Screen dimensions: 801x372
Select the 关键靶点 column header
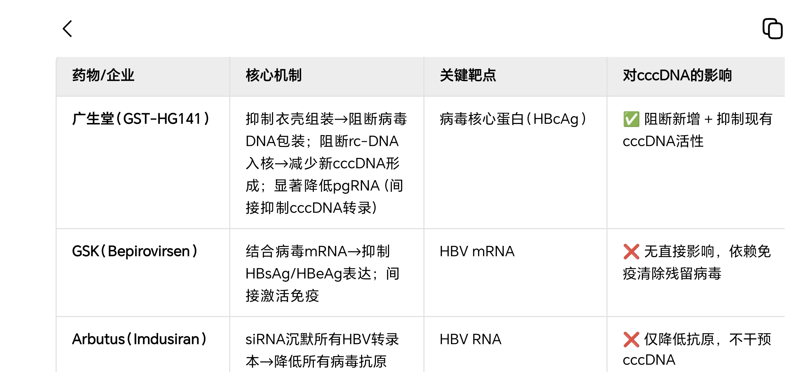coord(468,75)
